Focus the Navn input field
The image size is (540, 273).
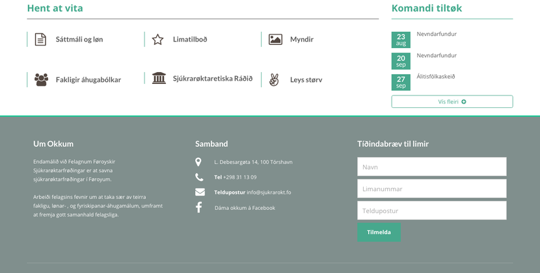point(431,167)
